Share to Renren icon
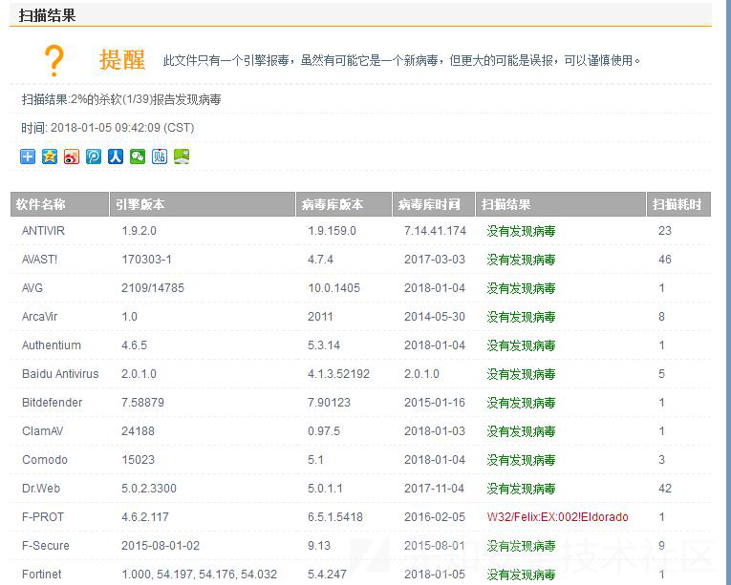The image size is (731, 585). click(116, 157)
